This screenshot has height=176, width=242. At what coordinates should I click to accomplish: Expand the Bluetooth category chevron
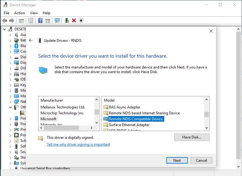[x=10, y=46]
